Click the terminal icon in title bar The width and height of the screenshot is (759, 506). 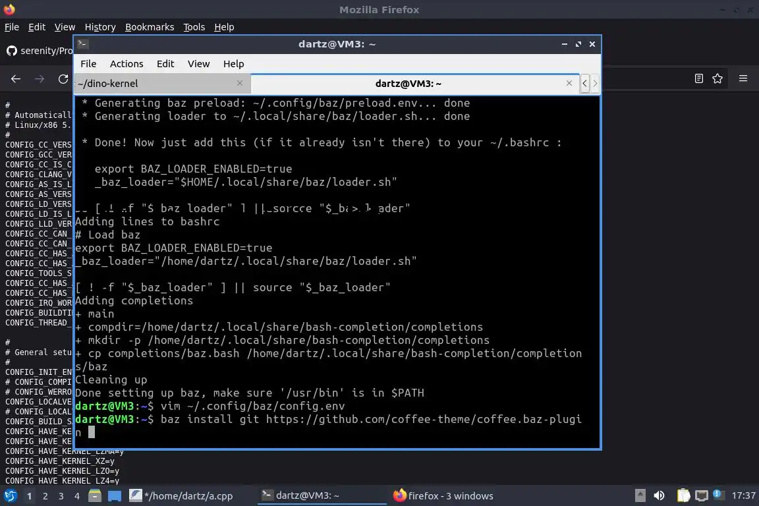(82, 44)
